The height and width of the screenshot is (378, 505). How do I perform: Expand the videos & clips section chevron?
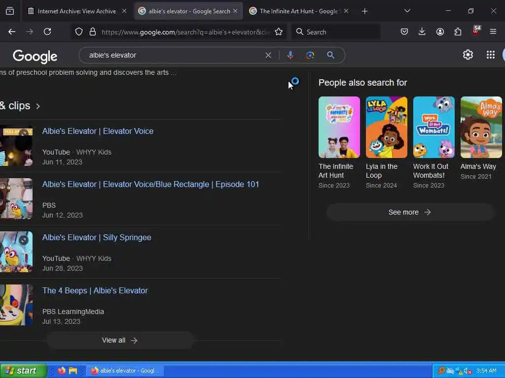pyautogui.click(x=38, y=106)
